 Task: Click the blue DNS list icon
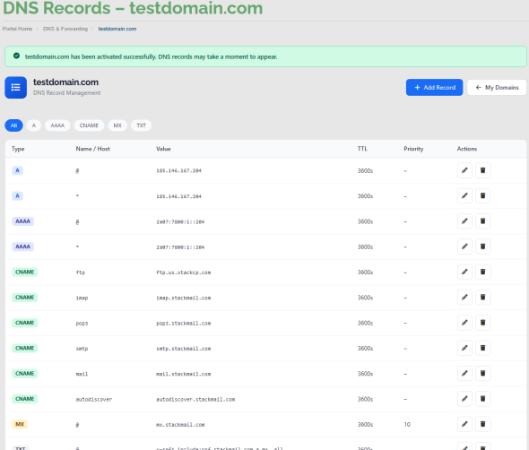tap(16, 88)
